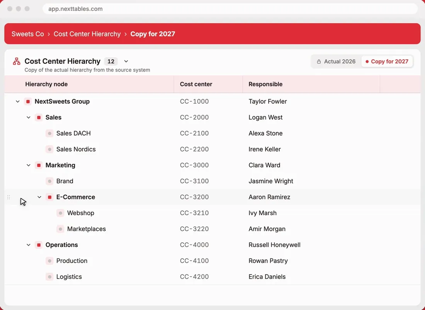Click the red node icon for Marketing
The image size is (425, 310).
pyautogui.click(x=39, y=165)
